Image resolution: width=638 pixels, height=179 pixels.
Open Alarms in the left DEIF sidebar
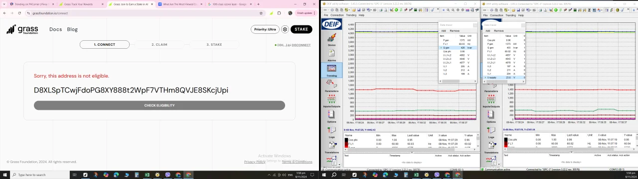pyautogui.click(x=331, y=55)
